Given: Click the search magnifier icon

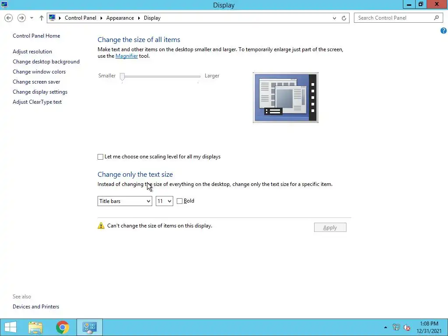Looking at the screenshot, I should (x=436, y=17).
